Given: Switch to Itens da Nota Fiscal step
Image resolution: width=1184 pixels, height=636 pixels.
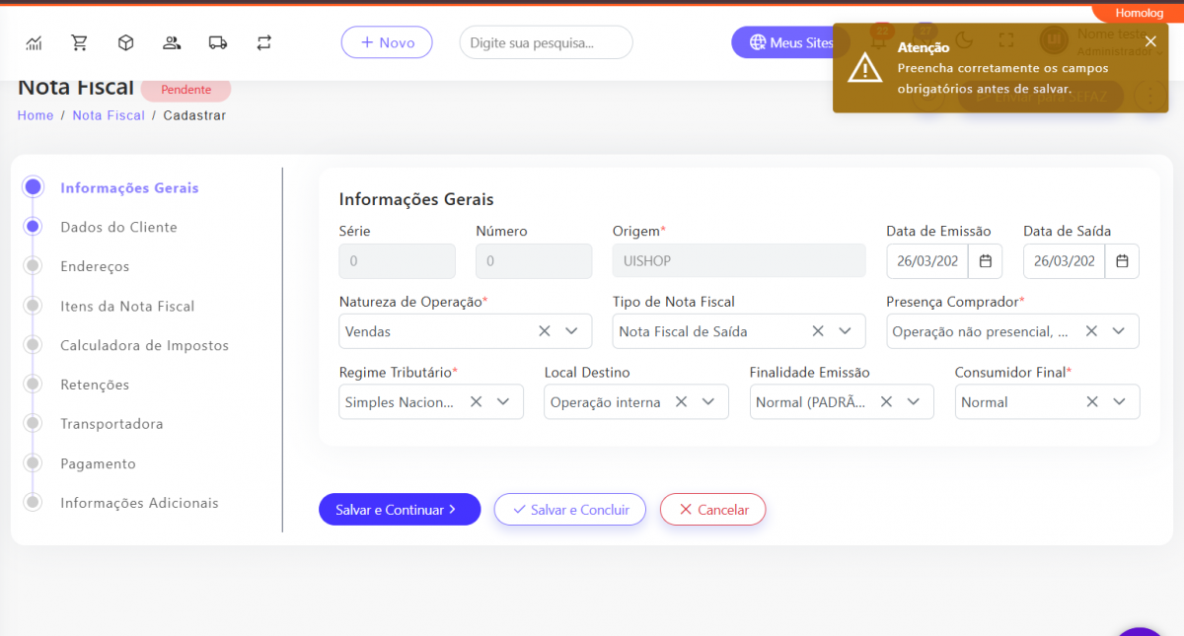Looking at the screenshot, I should (127, 306).
